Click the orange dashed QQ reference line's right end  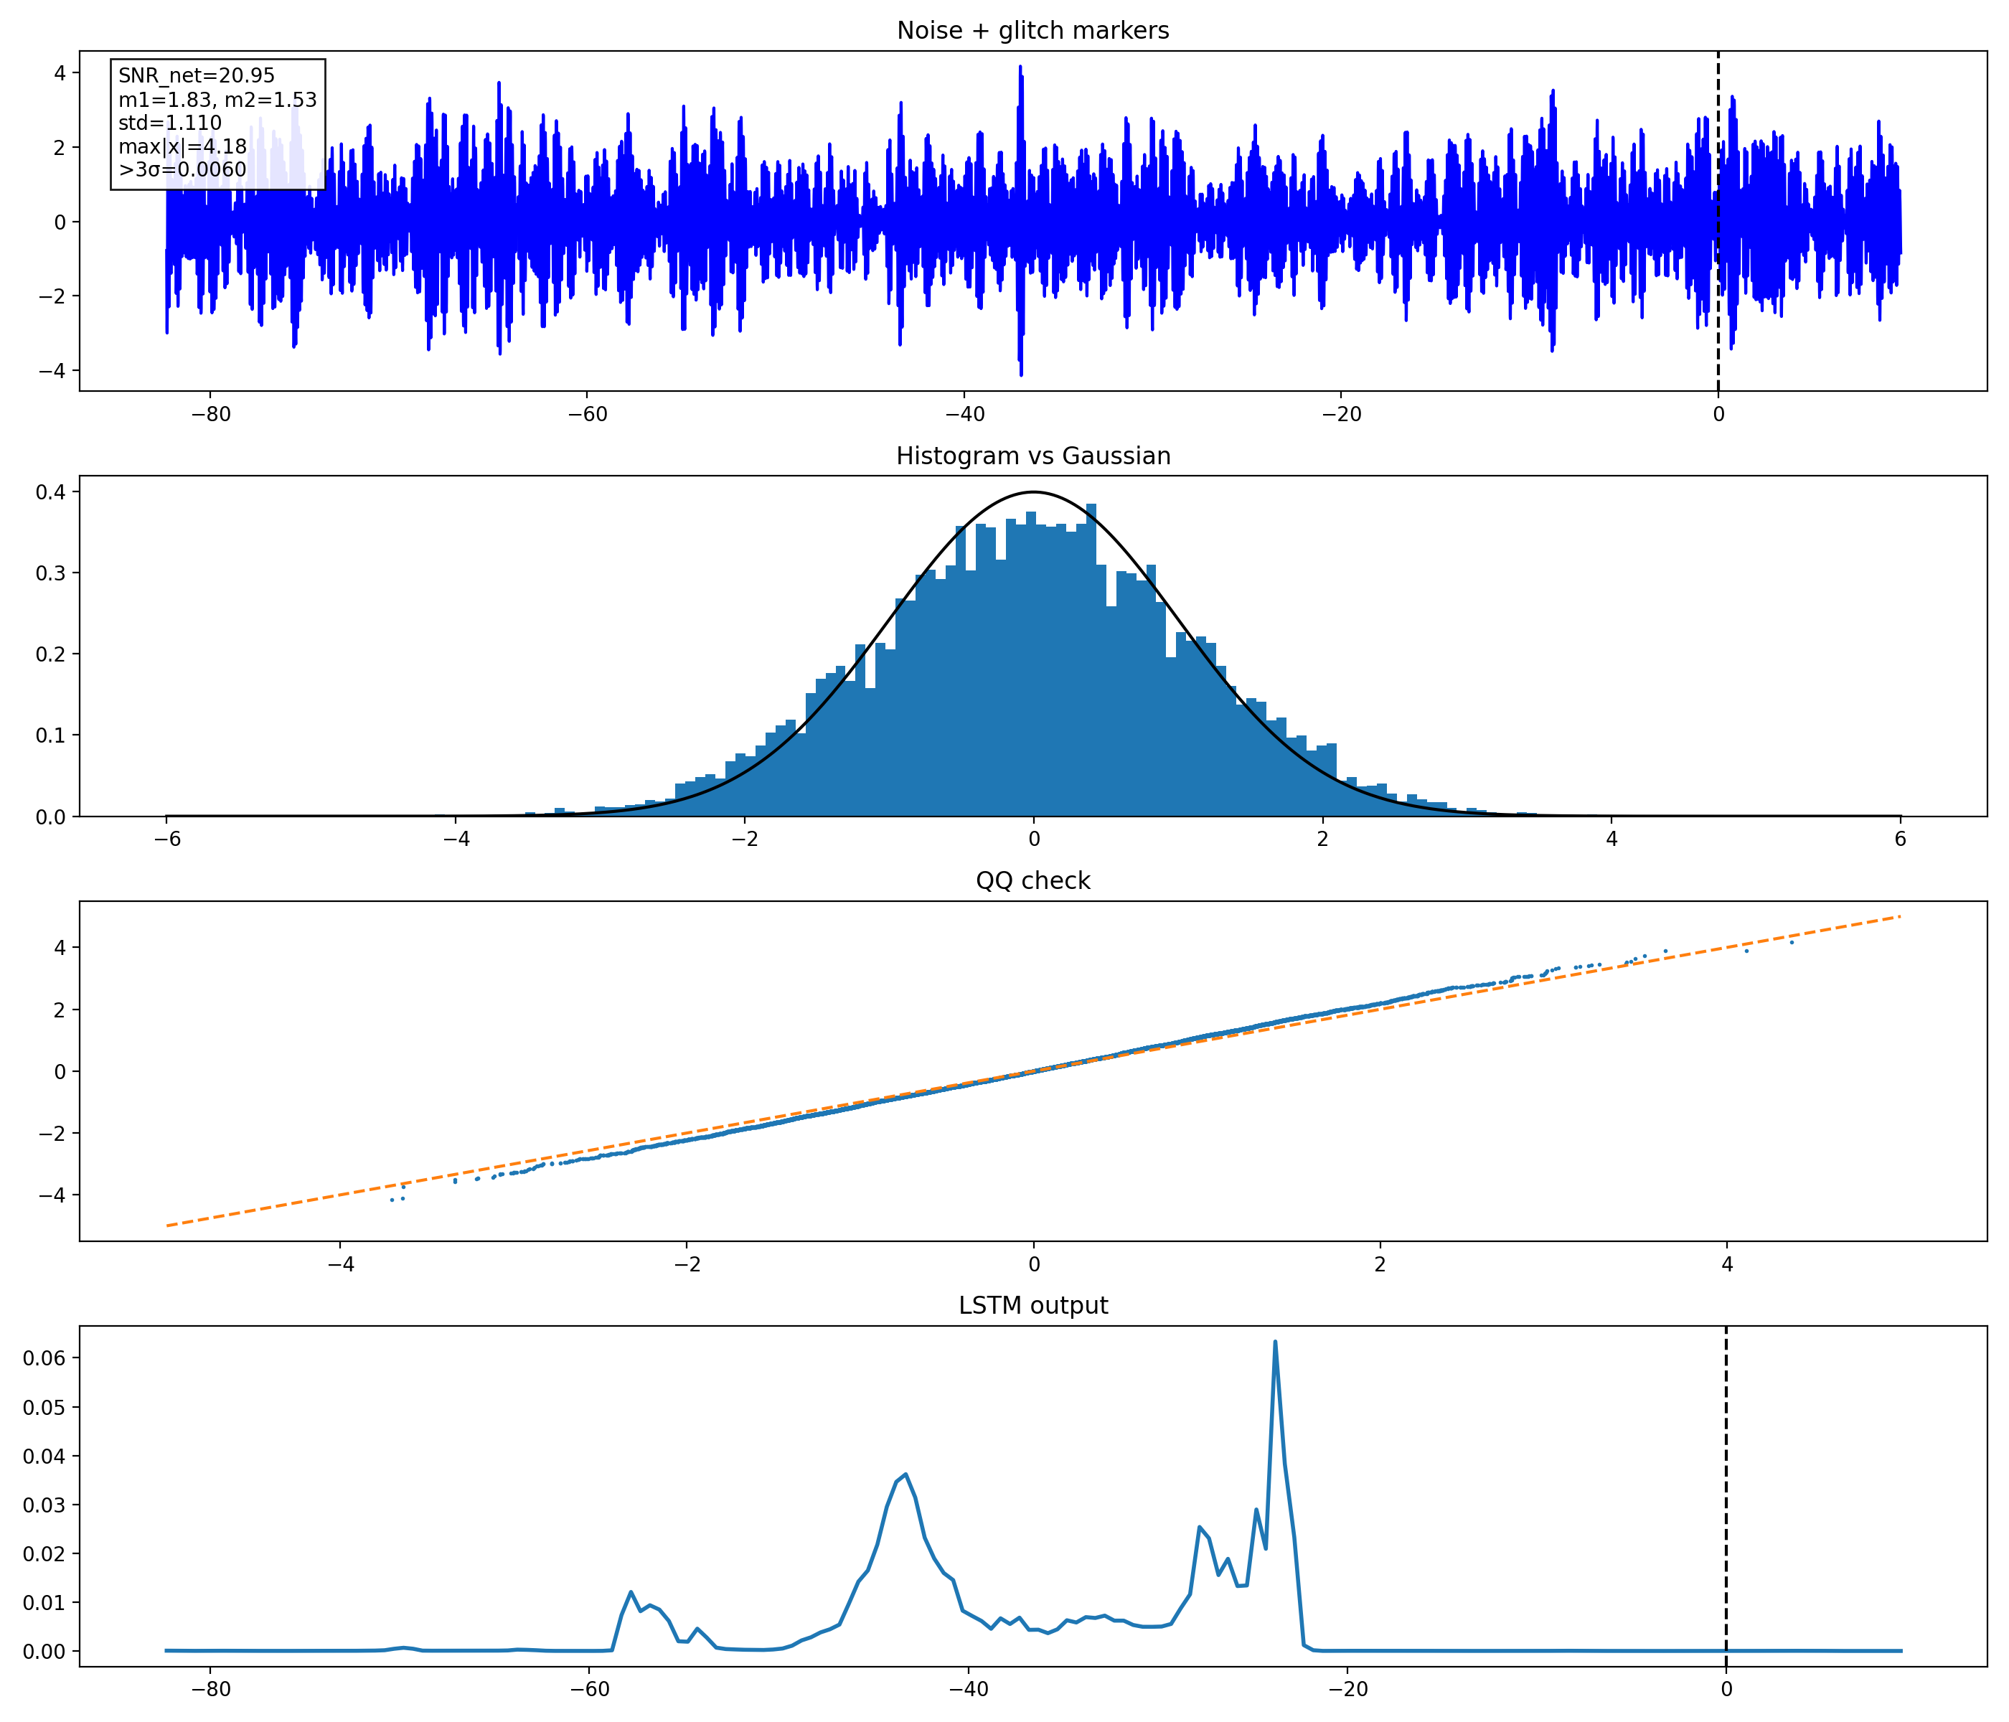[1898, 917]
